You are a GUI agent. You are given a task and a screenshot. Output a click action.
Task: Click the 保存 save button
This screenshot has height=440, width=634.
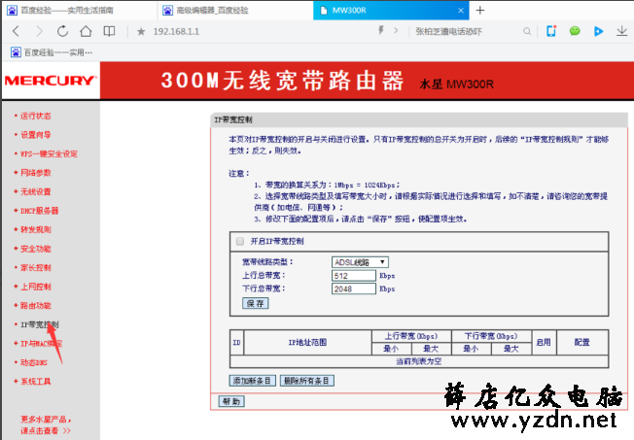pos(255,303)
